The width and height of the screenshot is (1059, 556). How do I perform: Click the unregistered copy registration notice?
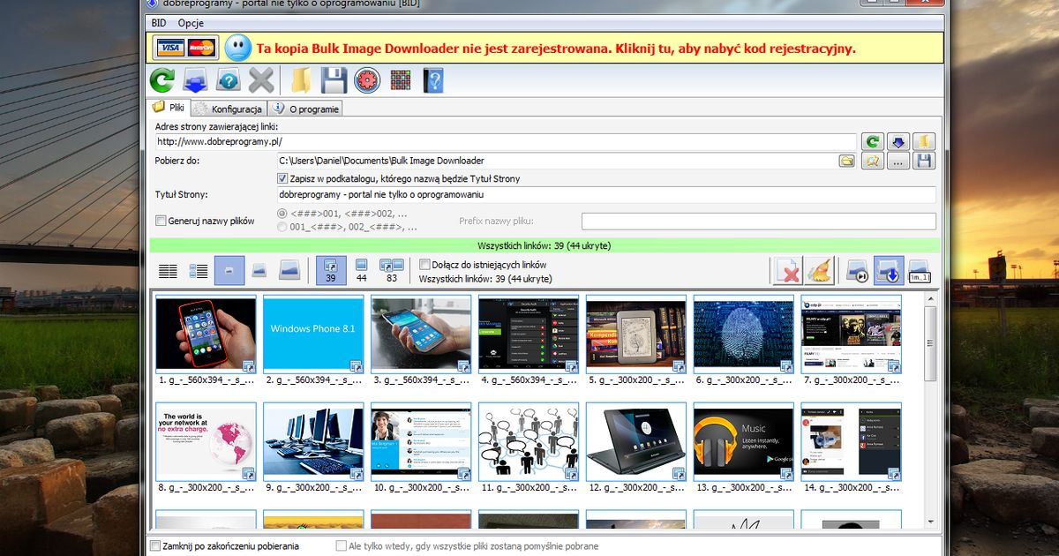click(555, 48)
